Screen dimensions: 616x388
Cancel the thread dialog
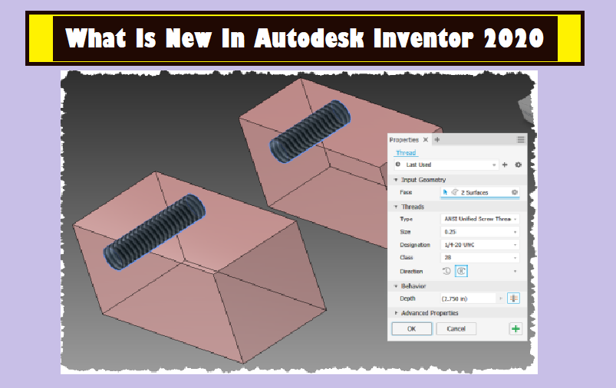(456, 329)
